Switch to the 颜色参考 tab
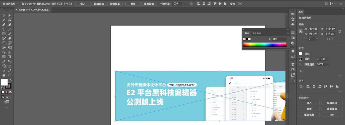This screenshot has width=345, height=125. coord(256,33)
